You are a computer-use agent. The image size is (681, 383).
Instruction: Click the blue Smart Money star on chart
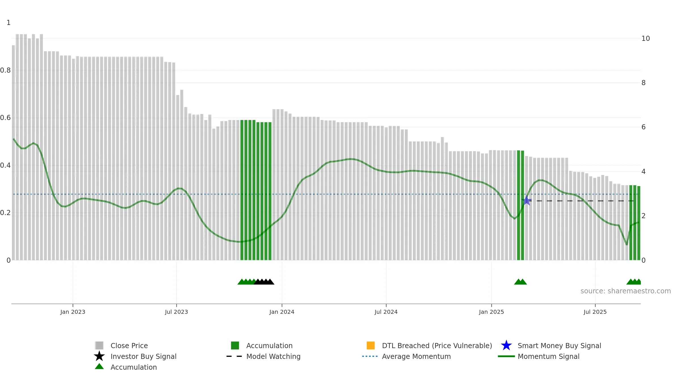pos(526,201)
